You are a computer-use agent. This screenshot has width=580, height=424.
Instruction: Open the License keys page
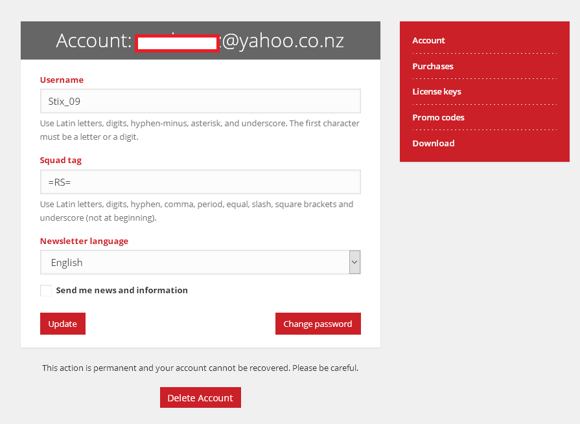click(437, 91)
